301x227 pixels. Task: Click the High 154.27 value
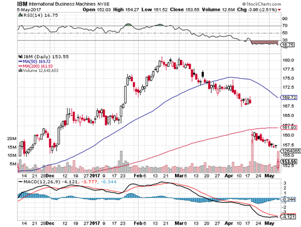click(126, 9)
